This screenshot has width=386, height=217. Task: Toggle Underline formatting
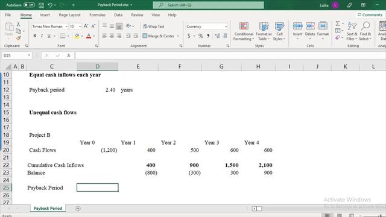coord(49,36)
